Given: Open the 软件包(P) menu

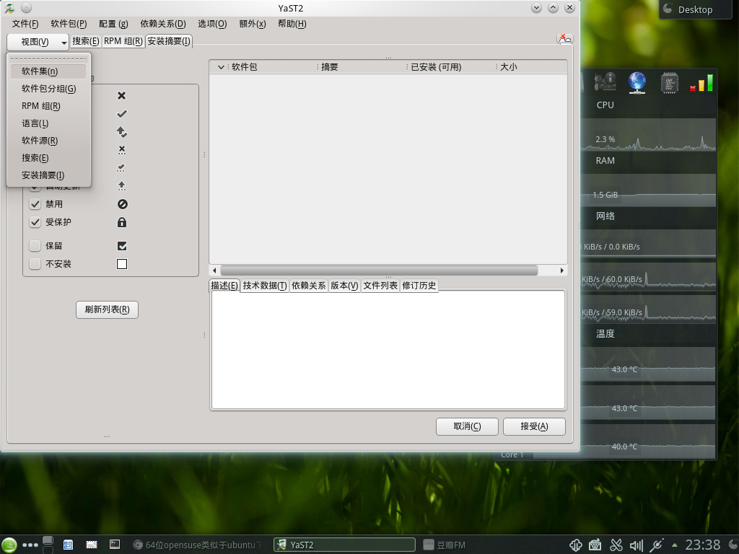Looking at the screenshot, I should (x=69, y=24).
